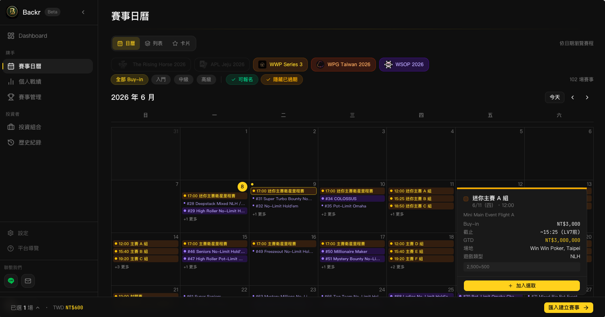Expand +1 更多 on June 17
Viewport: 605px width, 317px height.
coord(328,267)
